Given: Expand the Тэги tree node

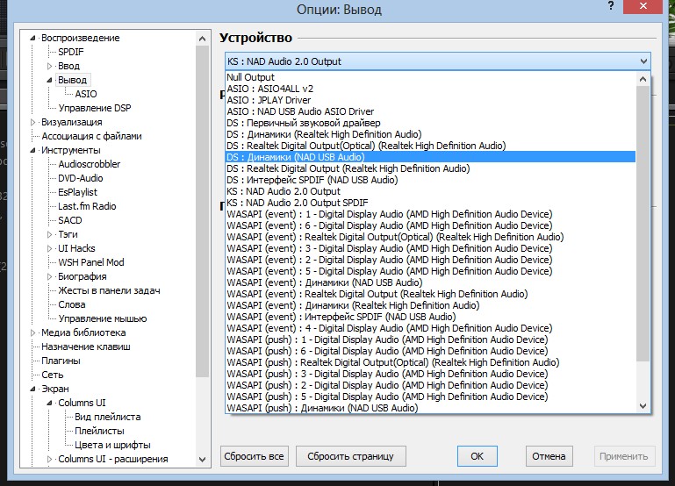Looking at the screenshot, I should [49, 234].
